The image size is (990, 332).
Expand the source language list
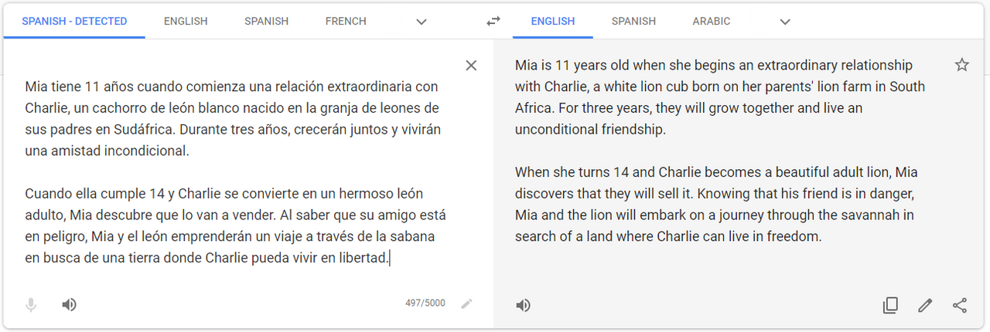click(422, 22)
